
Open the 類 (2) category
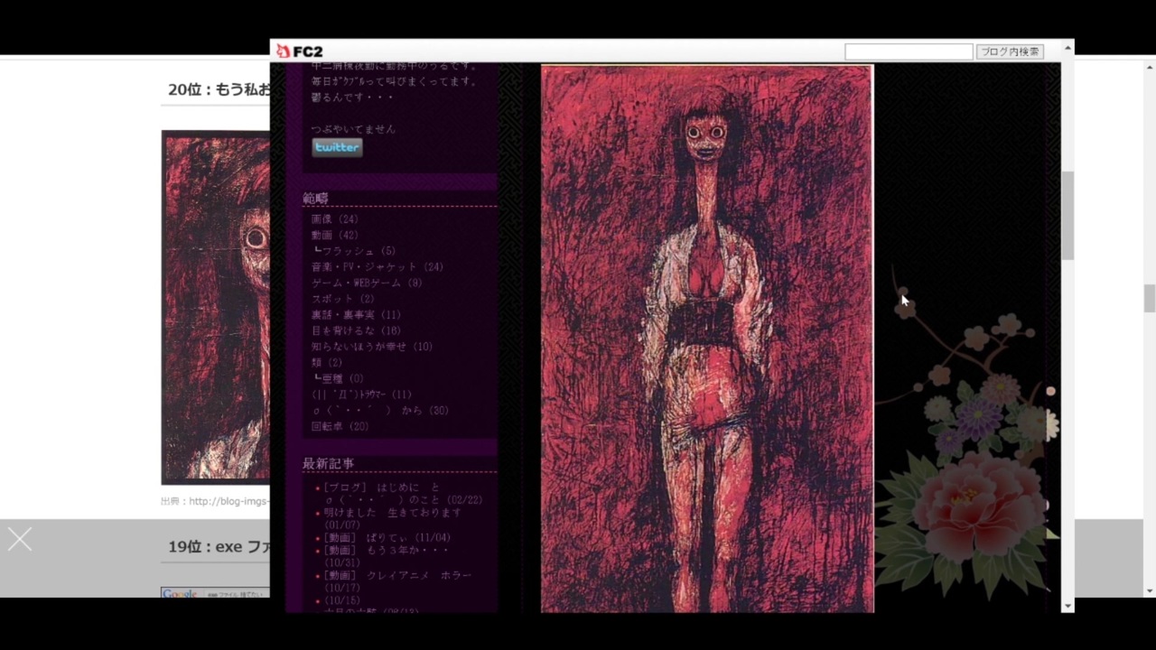tap(326, 363)
